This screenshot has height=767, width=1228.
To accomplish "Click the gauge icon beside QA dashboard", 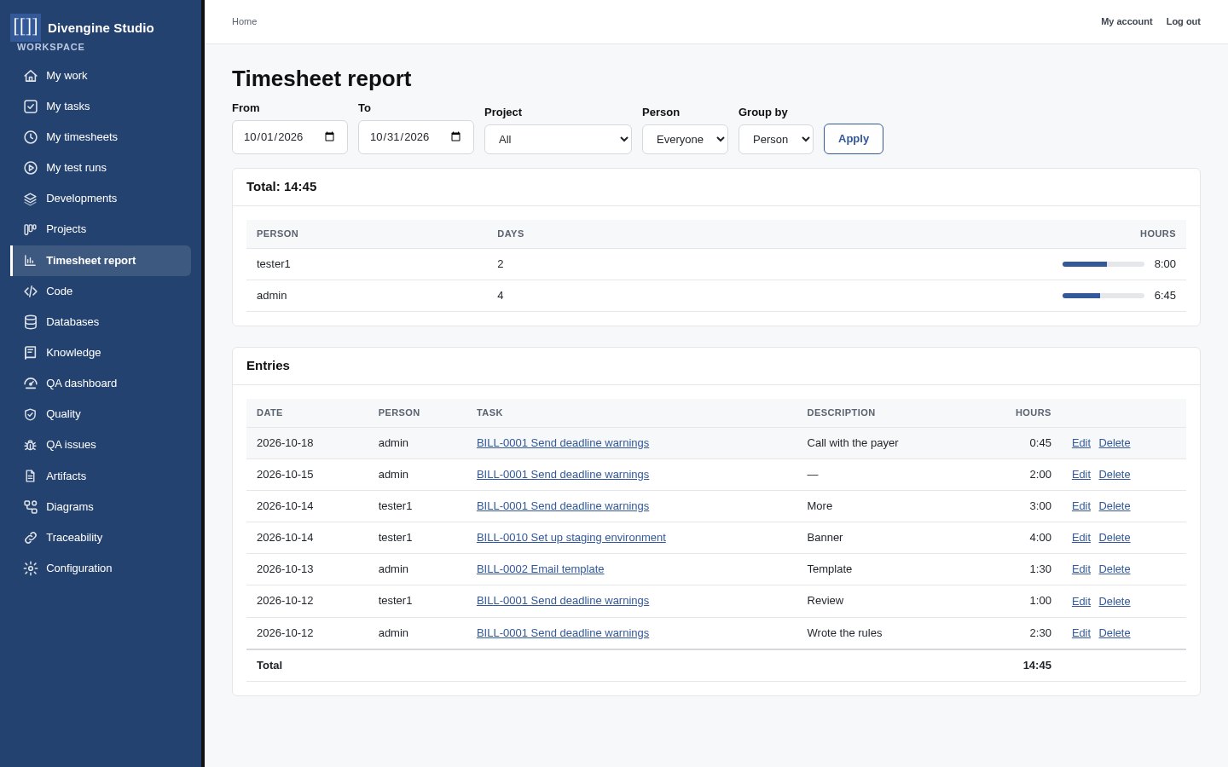I will coord(31,383).
